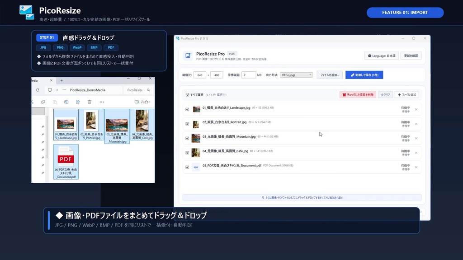Click the PicoResize Pro app logo icon
Image resolution: width=463 pixels, height=260 pixels.
(x=188, y=56)
